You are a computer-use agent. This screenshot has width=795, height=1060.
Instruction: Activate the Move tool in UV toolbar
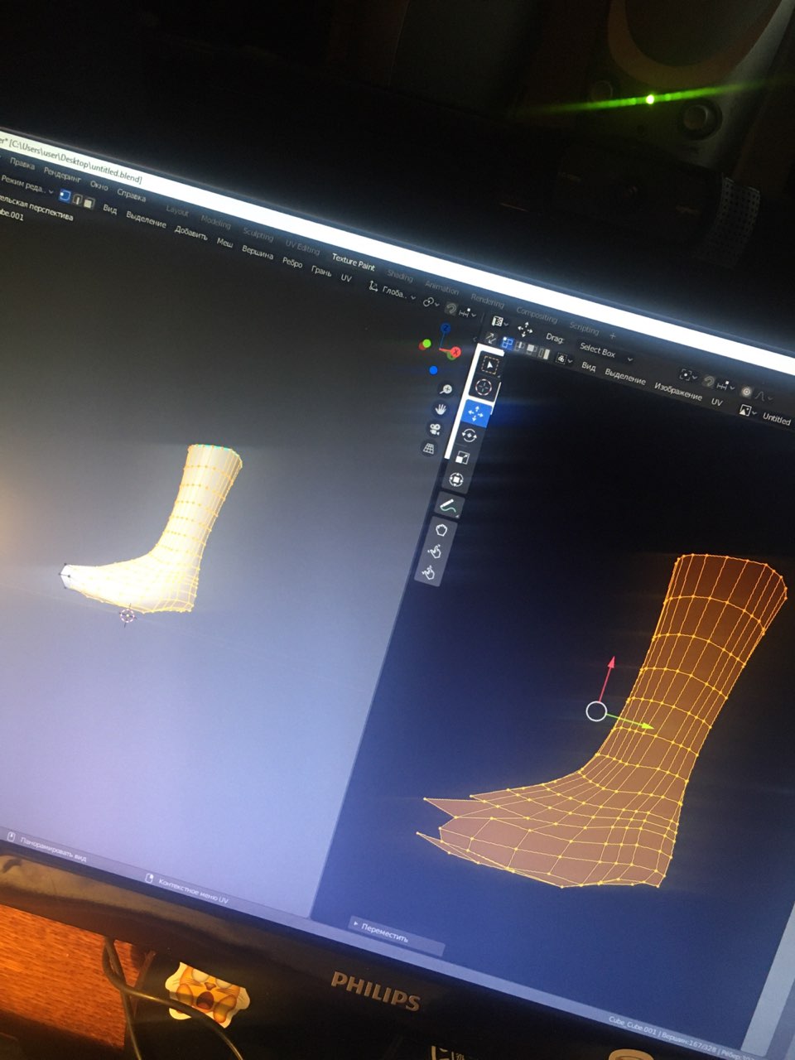[478, 412]
